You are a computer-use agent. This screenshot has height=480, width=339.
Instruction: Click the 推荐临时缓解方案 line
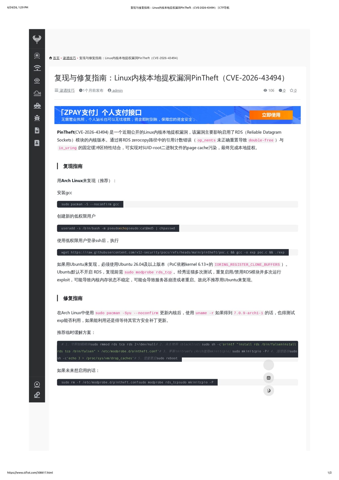(x=76, y=332)
